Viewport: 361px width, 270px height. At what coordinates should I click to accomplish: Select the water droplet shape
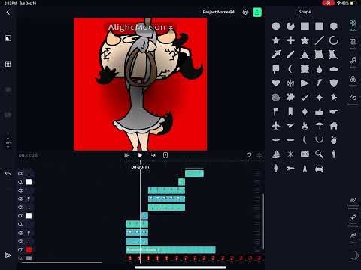click(x=319, y=69)
